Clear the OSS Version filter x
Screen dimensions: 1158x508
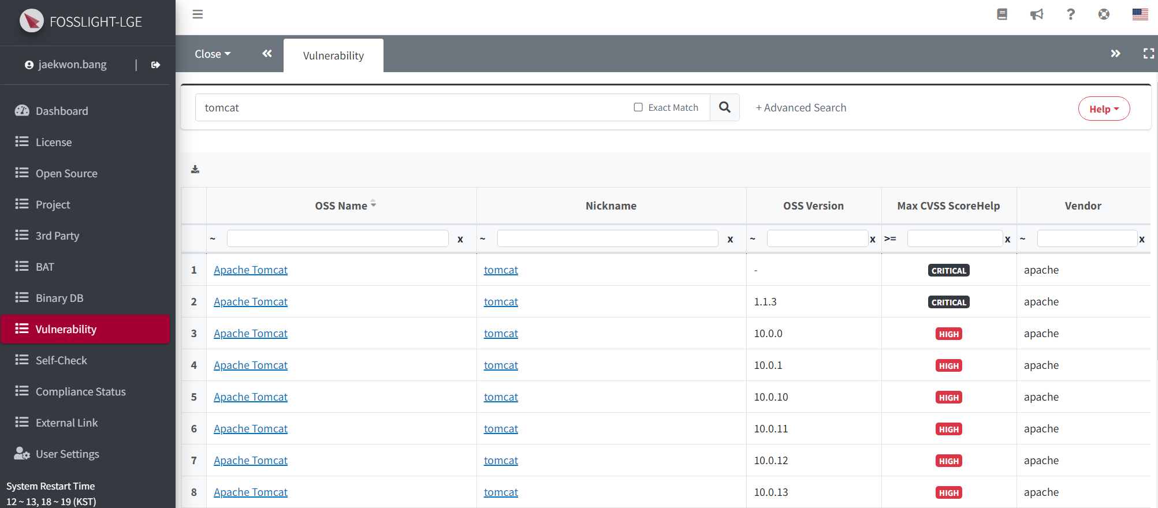[873, 239]
